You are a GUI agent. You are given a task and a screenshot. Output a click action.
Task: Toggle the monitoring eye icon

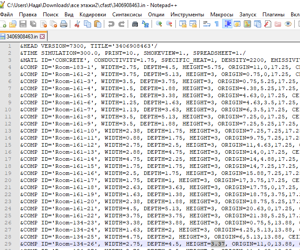pos(288,24)
